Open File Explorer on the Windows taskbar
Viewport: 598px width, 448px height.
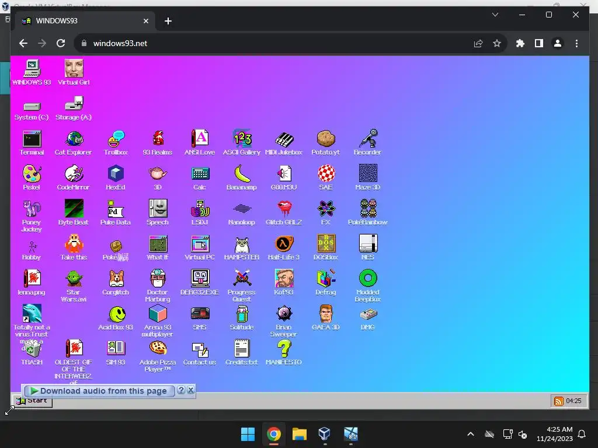point(300,434)
